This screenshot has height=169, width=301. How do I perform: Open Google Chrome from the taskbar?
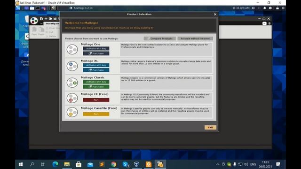click(114, 164)
